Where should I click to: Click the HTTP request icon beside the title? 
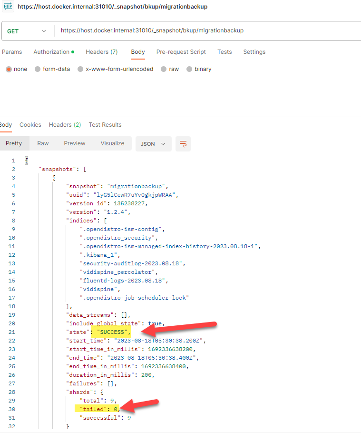(x=9, y=7)
